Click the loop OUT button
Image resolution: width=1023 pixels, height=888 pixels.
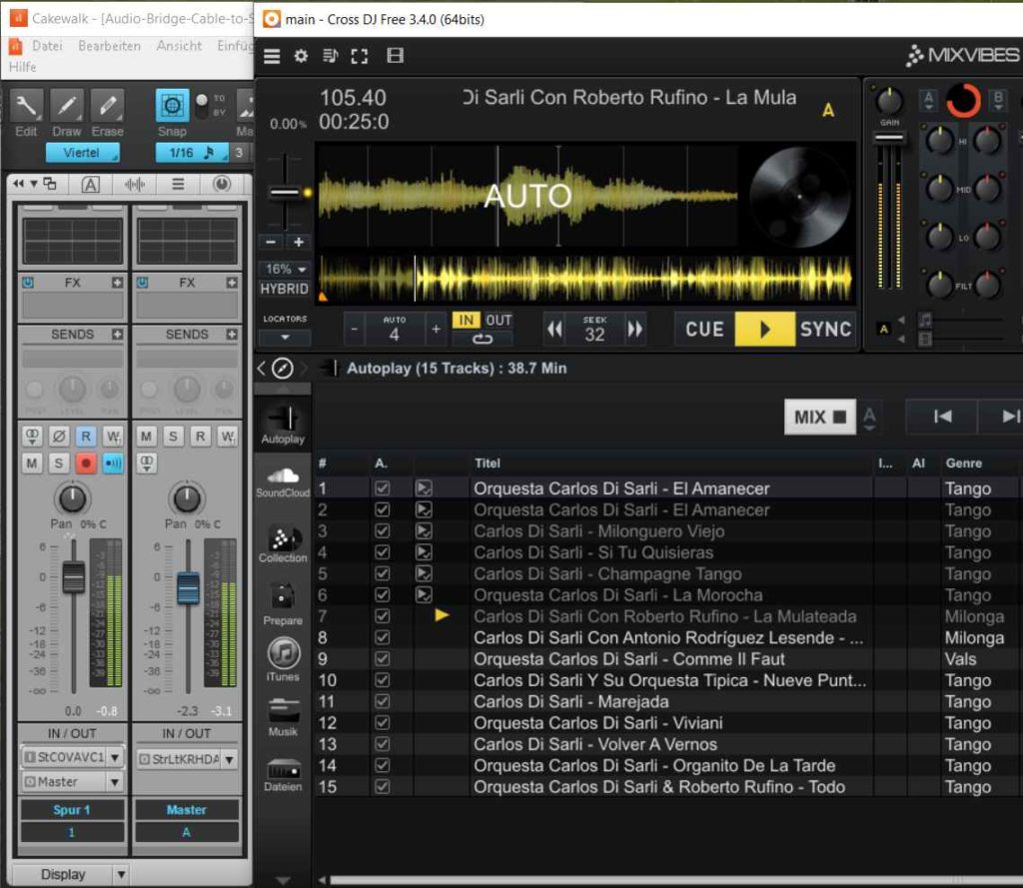[499, 321]
